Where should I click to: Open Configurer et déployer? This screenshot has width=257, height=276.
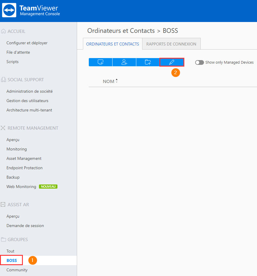pos(27,43)
